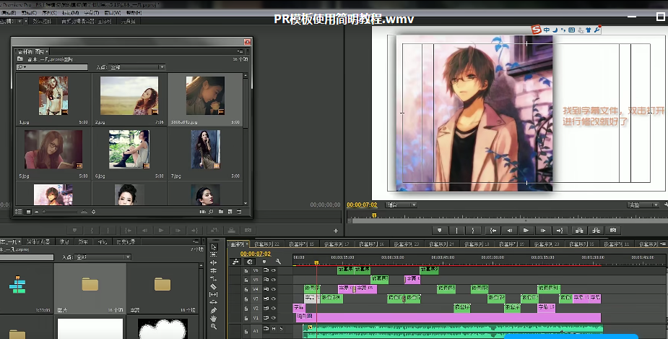668x339 pixels.
Task: Hide track V6 with its eye icon
Action: [x=274, y=270]
